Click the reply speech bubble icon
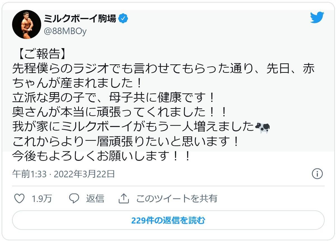Viewport: 336px width, 241px height. [74, 198]
